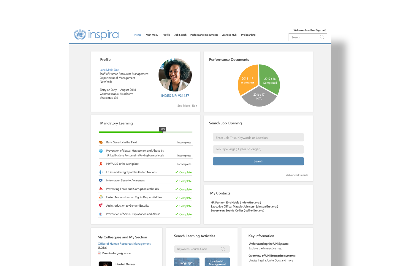The image size is (394, 266).
Task: Click the Preventing Fraud warning triangle icon
Action: pyautogui.click(x=101, y=189)
